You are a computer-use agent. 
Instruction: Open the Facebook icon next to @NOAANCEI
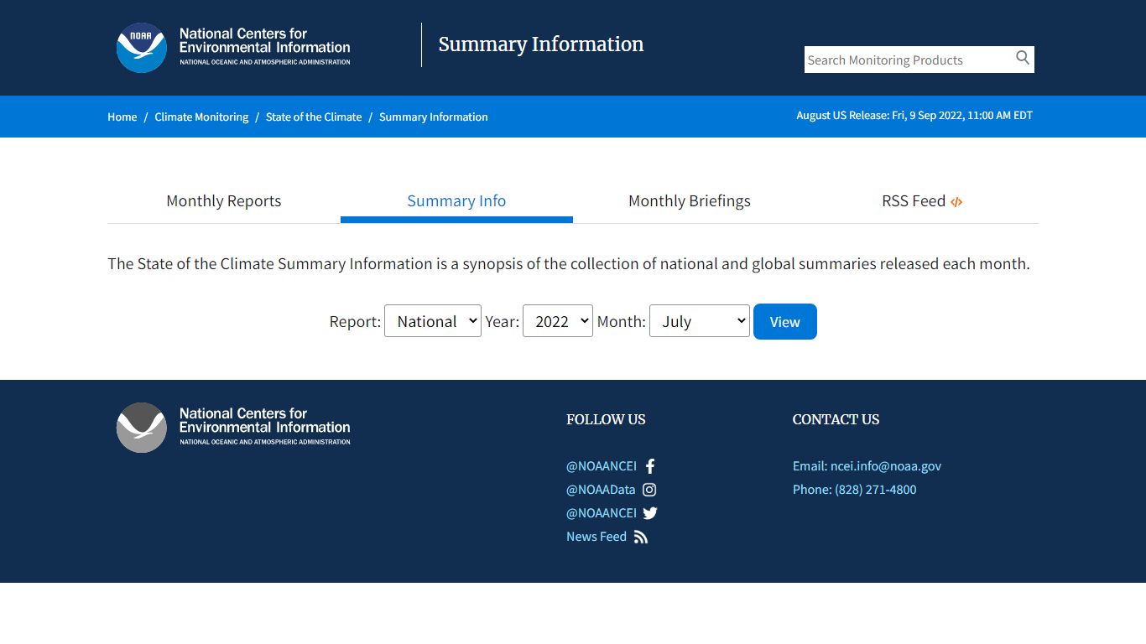click(x=650, y=466)
